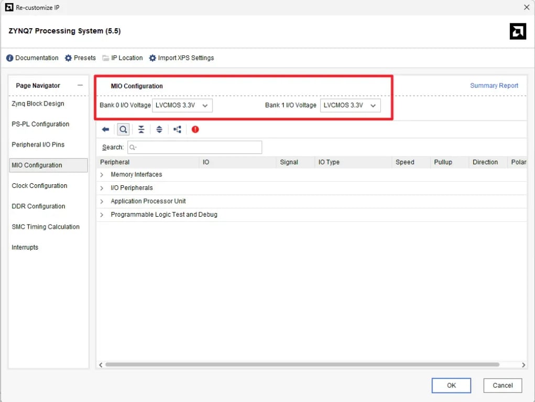Open Bank 1 I/O Voltage dropdown
535x402 pixels.
pos(350,105)
